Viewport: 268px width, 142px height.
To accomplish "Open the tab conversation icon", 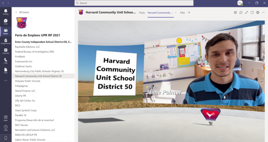I will (241, 13).
